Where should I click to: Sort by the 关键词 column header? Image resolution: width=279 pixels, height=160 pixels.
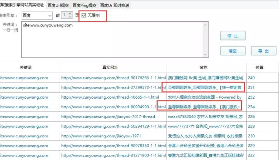tap(26, 67)
